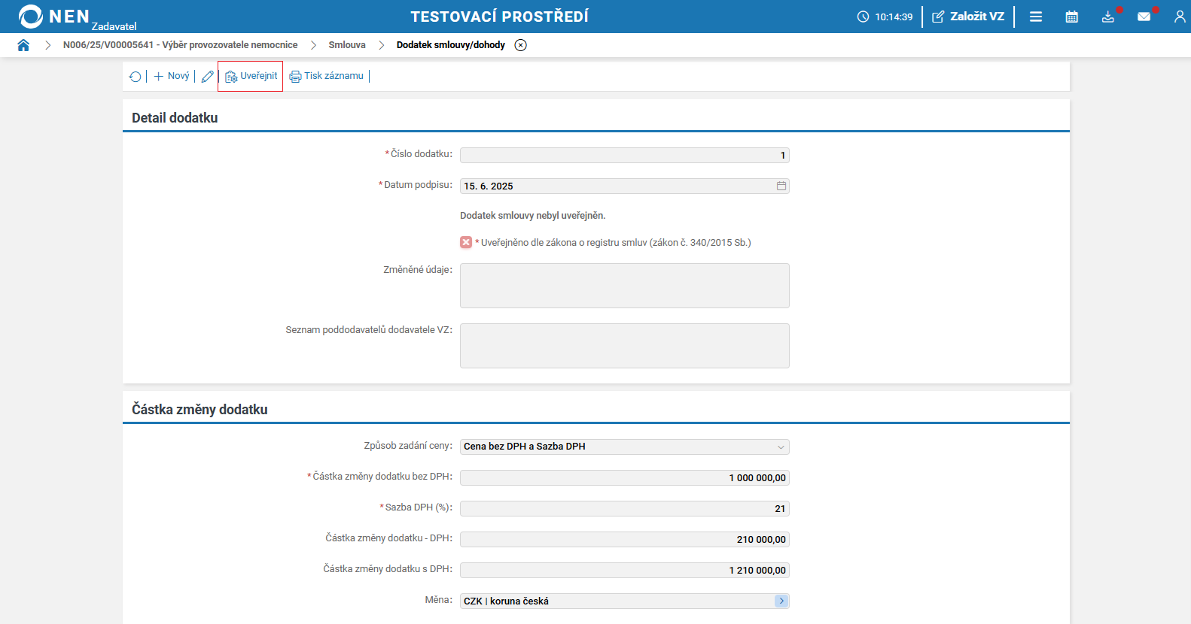
Task: Create a new record with Nový
Action: 172,76
